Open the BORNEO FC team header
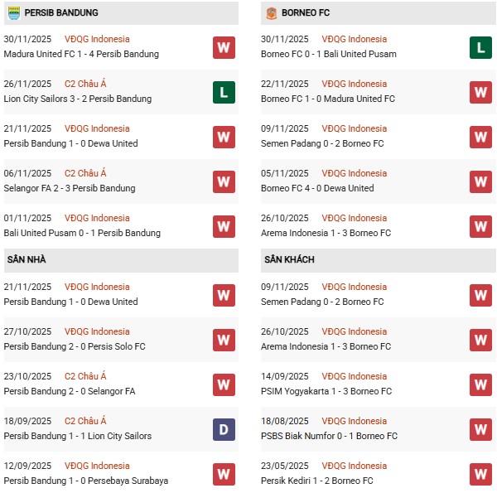The image size is (497, 493). coord(307,12)
